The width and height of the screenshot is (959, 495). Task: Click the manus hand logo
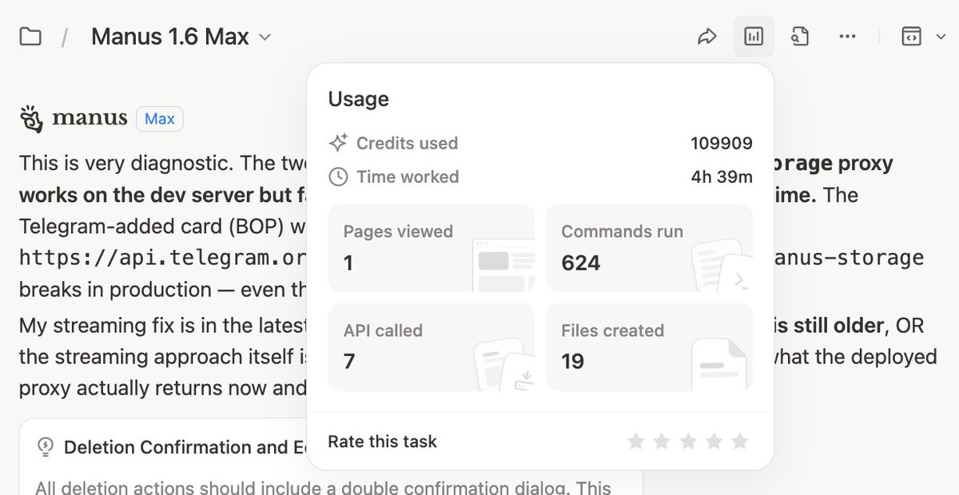point(31,119)
